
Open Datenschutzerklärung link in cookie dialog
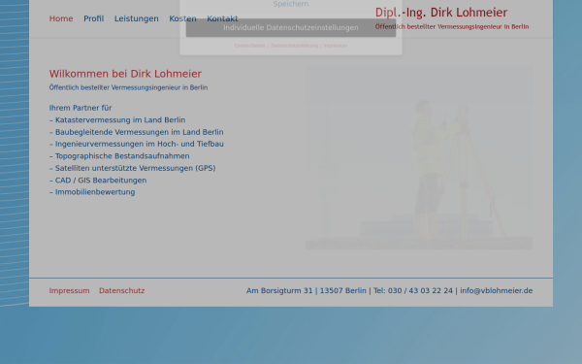coord(294,46)
